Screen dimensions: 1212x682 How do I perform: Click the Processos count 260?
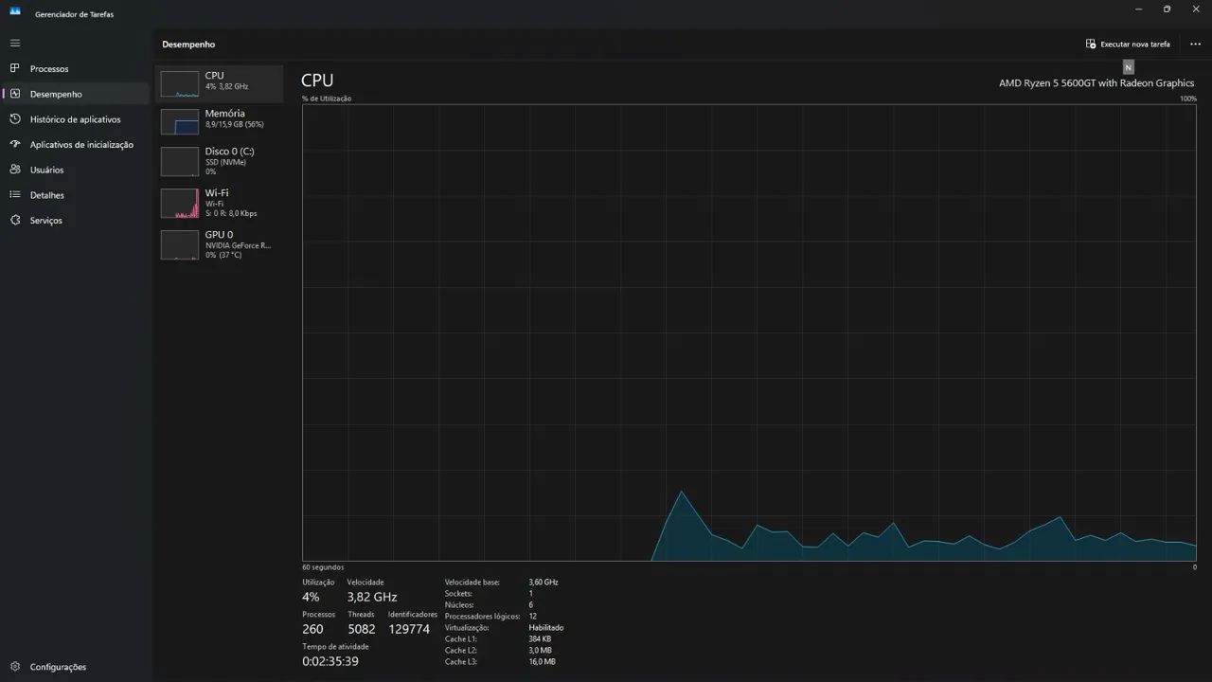pyautogui.click(x=312, y=629)
